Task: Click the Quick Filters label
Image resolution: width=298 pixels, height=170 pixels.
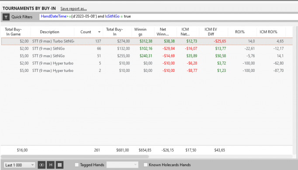Action: (22, 17)
